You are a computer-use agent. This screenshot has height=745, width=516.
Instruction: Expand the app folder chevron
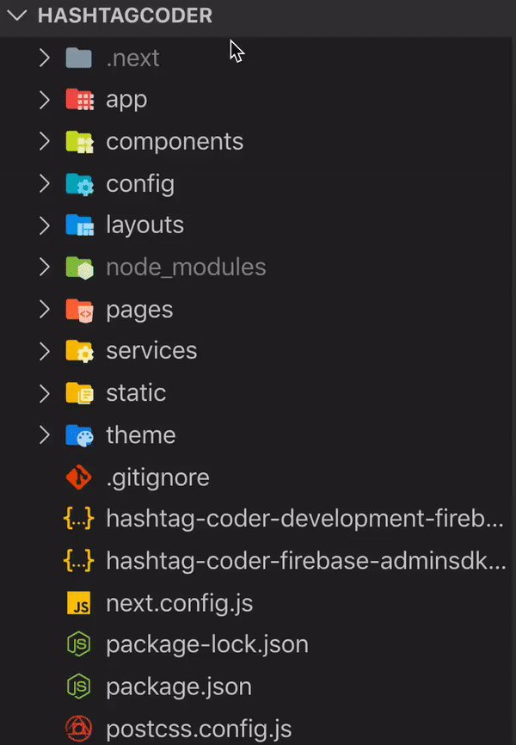(x=45, y=100)
